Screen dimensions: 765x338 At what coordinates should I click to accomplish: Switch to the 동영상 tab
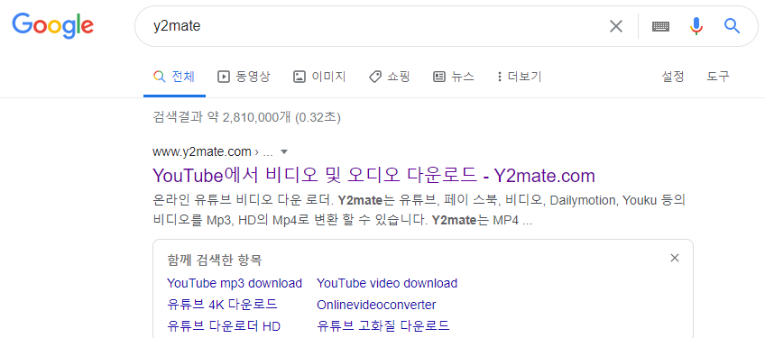tap(244, 77)
